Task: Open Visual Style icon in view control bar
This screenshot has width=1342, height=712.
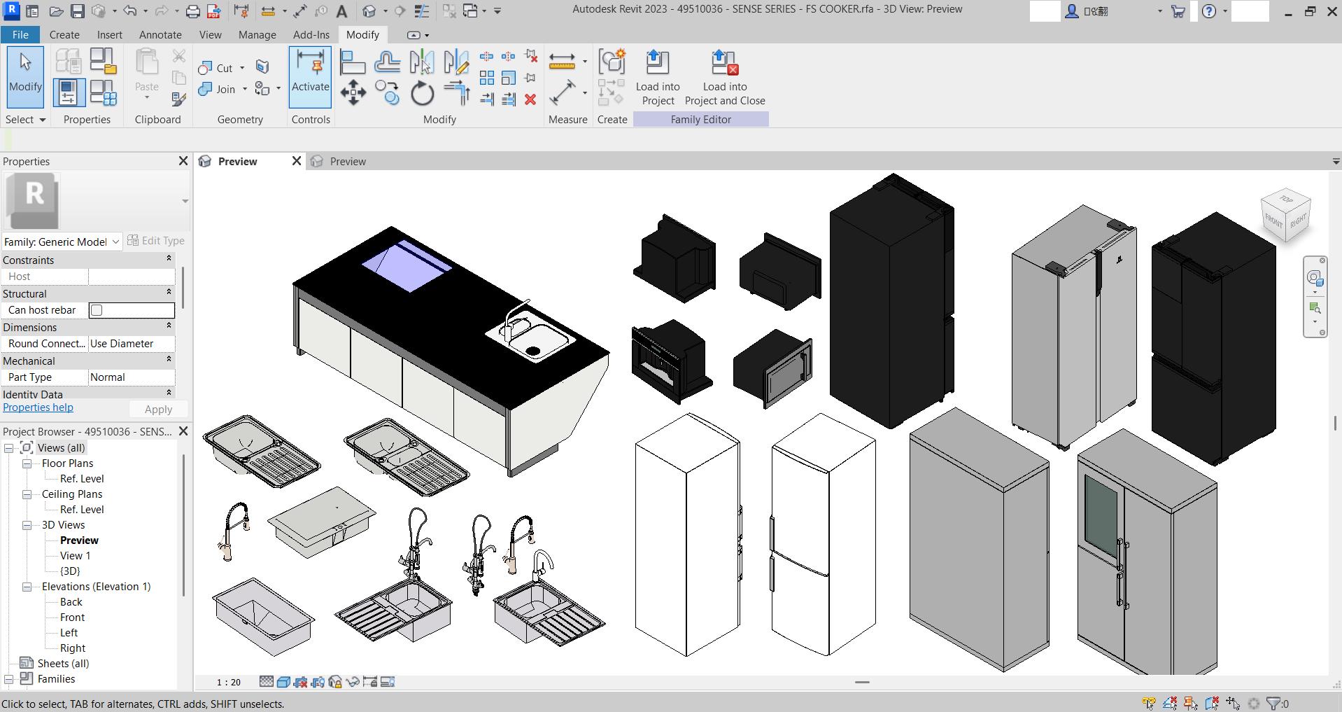Action: click(x=283, y=682)
